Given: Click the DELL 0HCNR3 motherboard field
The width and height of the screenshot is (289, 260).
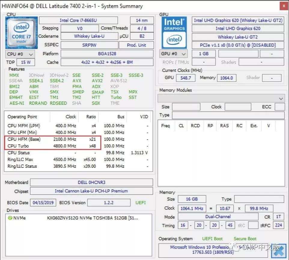Looking at the screenshot, I should 92,182.
